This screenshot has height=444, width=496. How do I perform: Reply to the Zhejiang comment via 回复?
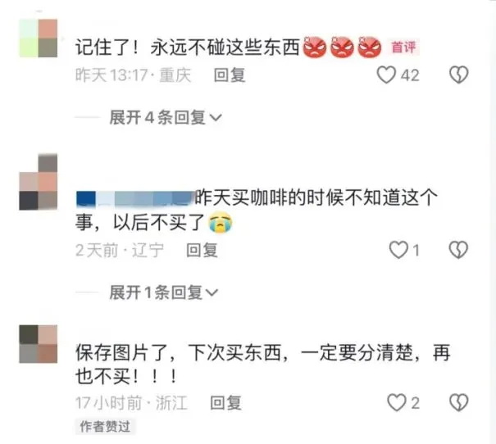[x=225, y=403]
